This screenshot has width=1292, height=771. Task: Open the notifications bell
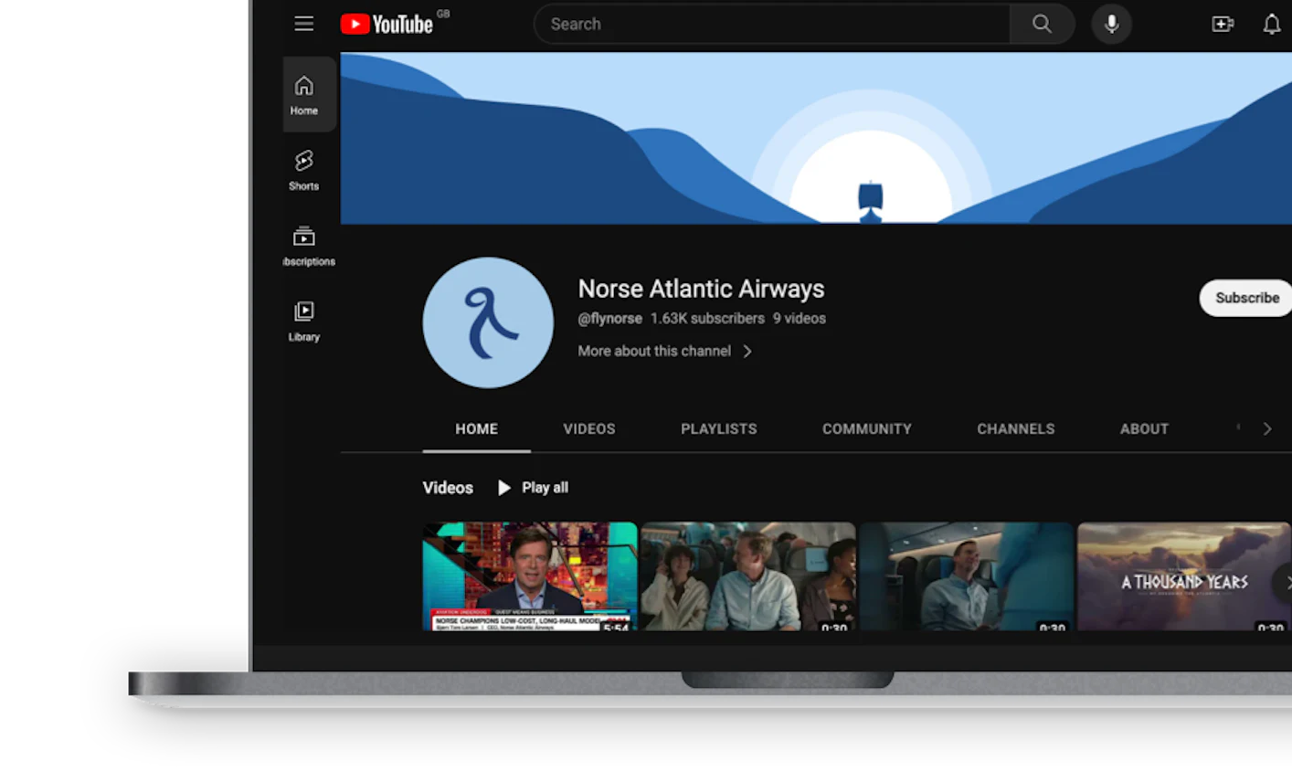1271,24
